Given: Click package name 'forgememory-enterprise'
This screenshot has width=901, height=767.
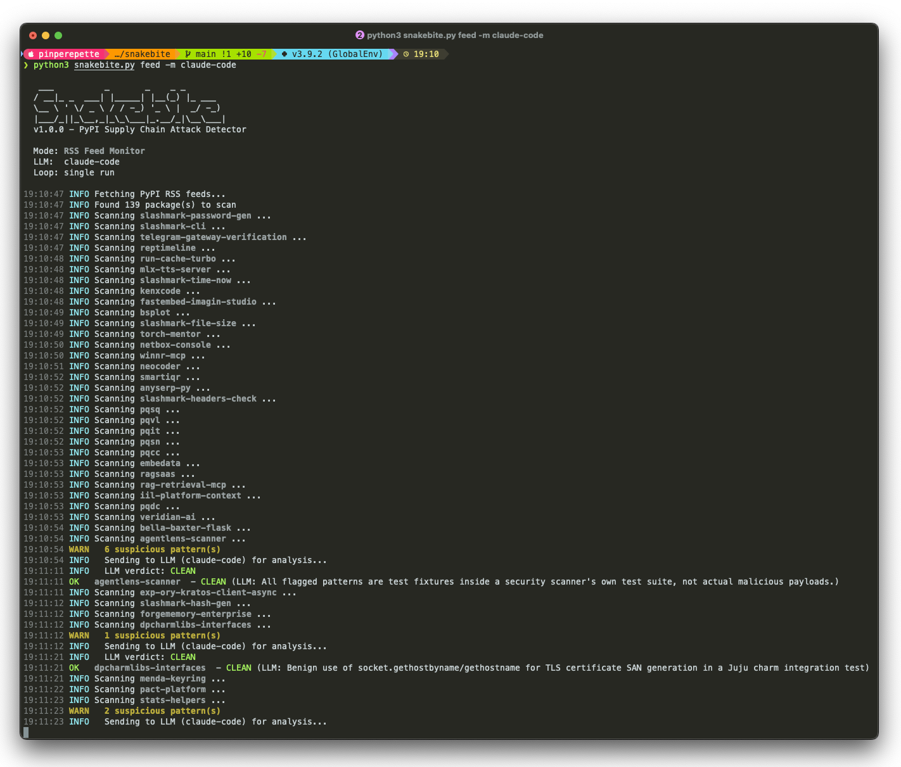Looking at the screenshot, I should click(x=196, y=614).
